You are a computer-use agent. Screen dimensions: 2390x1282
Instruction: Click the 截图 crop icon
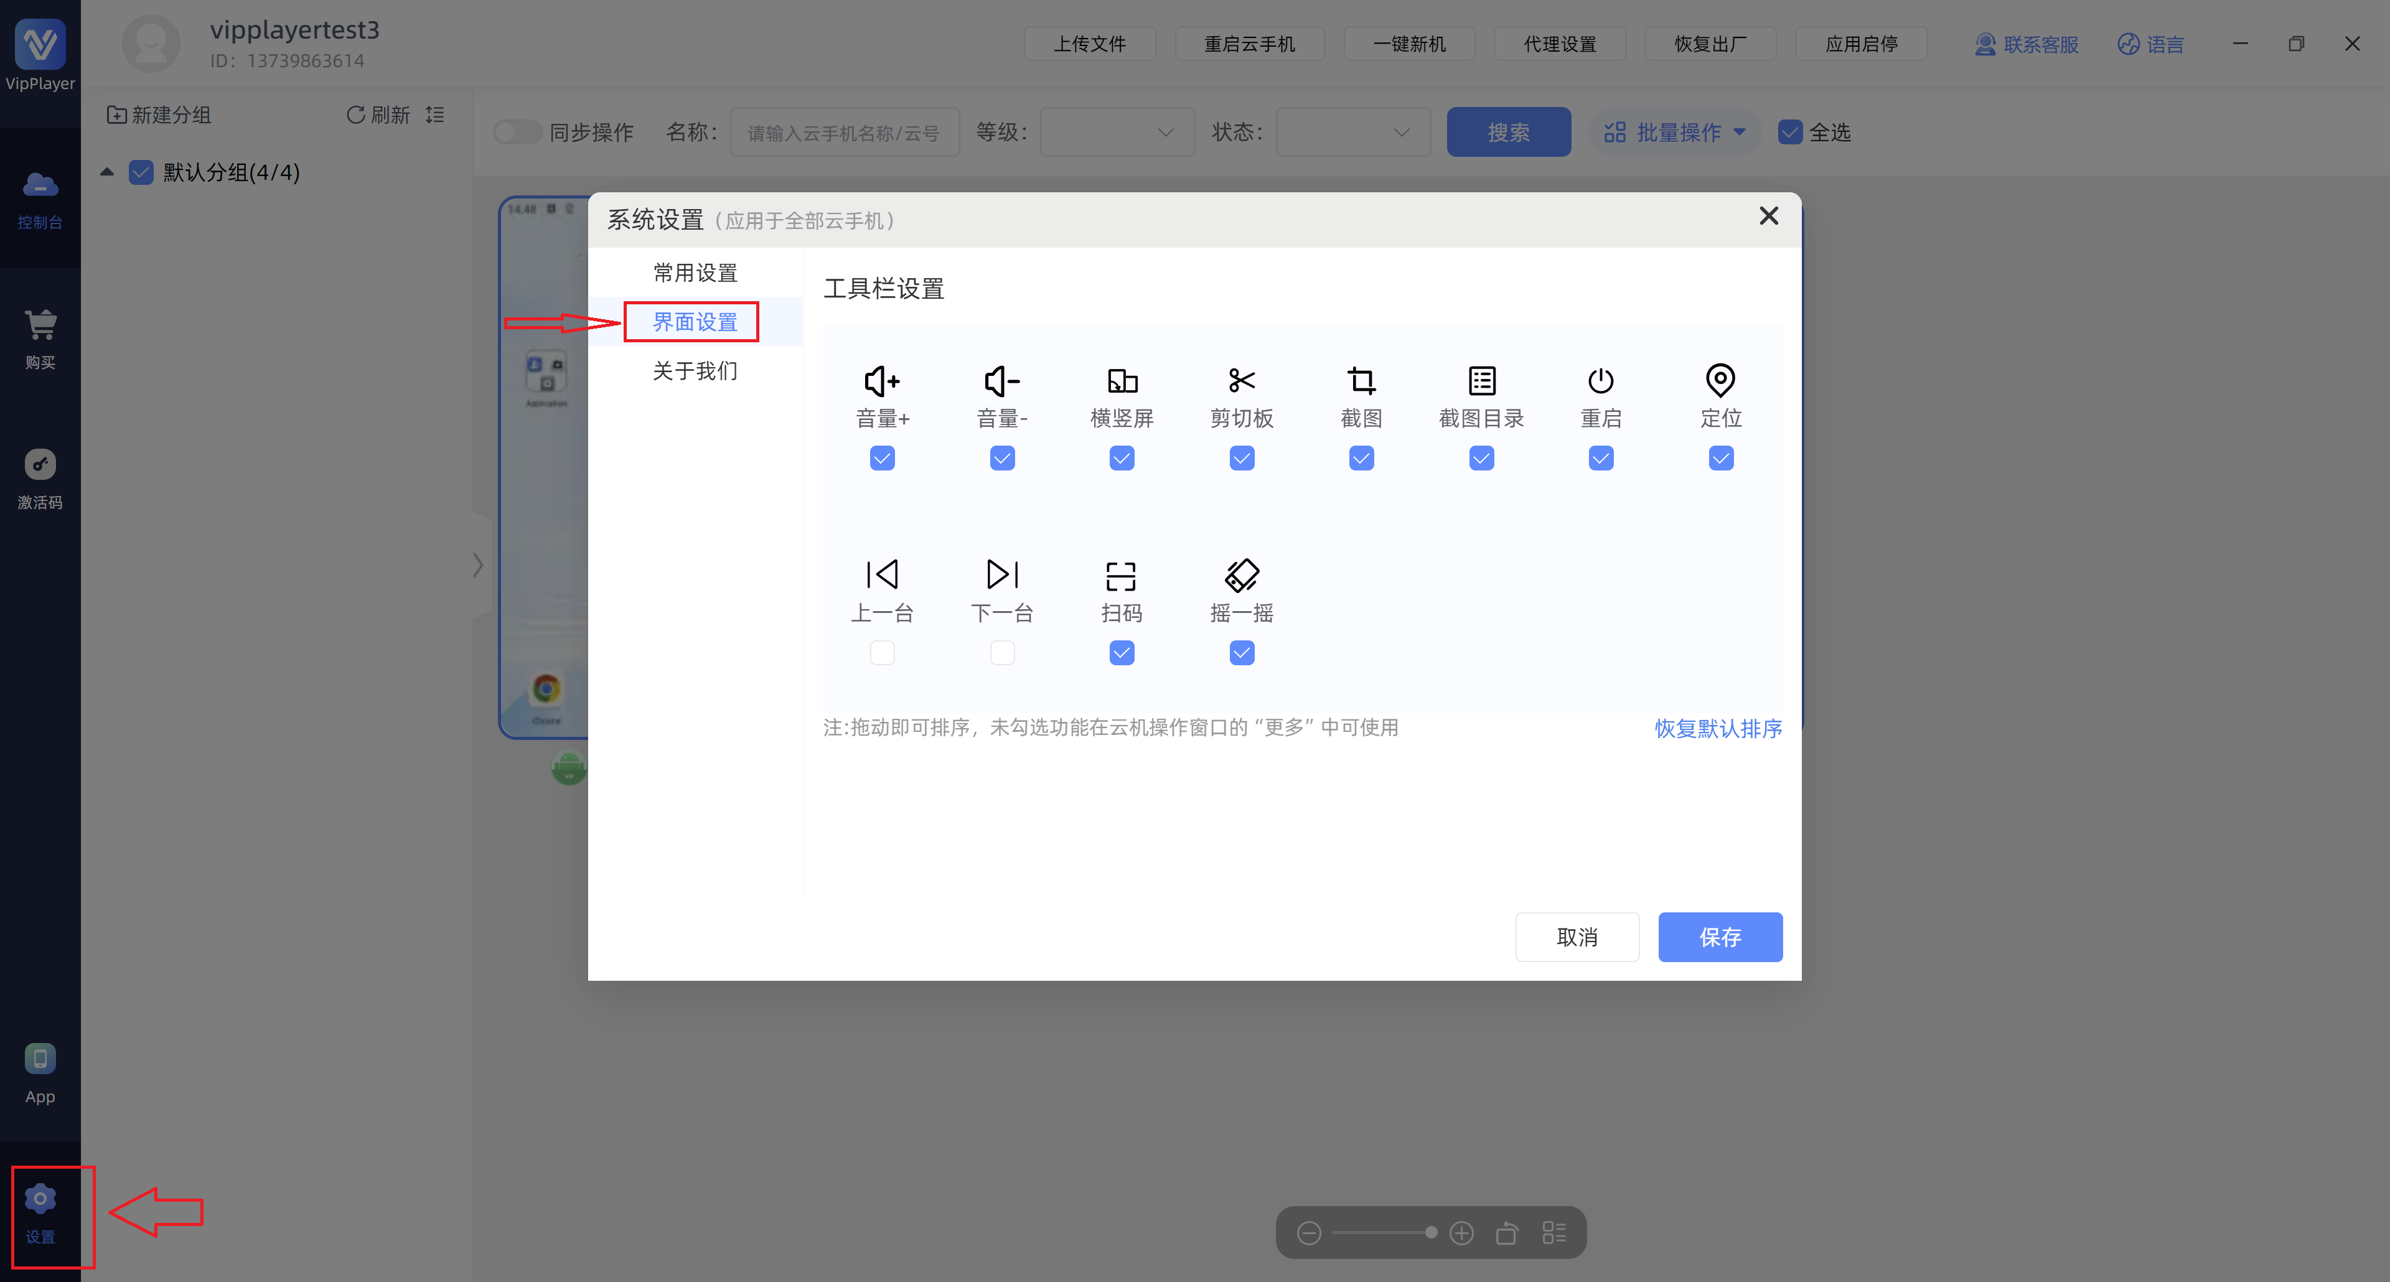pos(1361,380)
